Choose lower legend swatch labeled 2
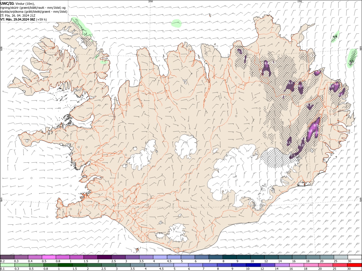This screenshot has height=271, width=362. (94, 265)
